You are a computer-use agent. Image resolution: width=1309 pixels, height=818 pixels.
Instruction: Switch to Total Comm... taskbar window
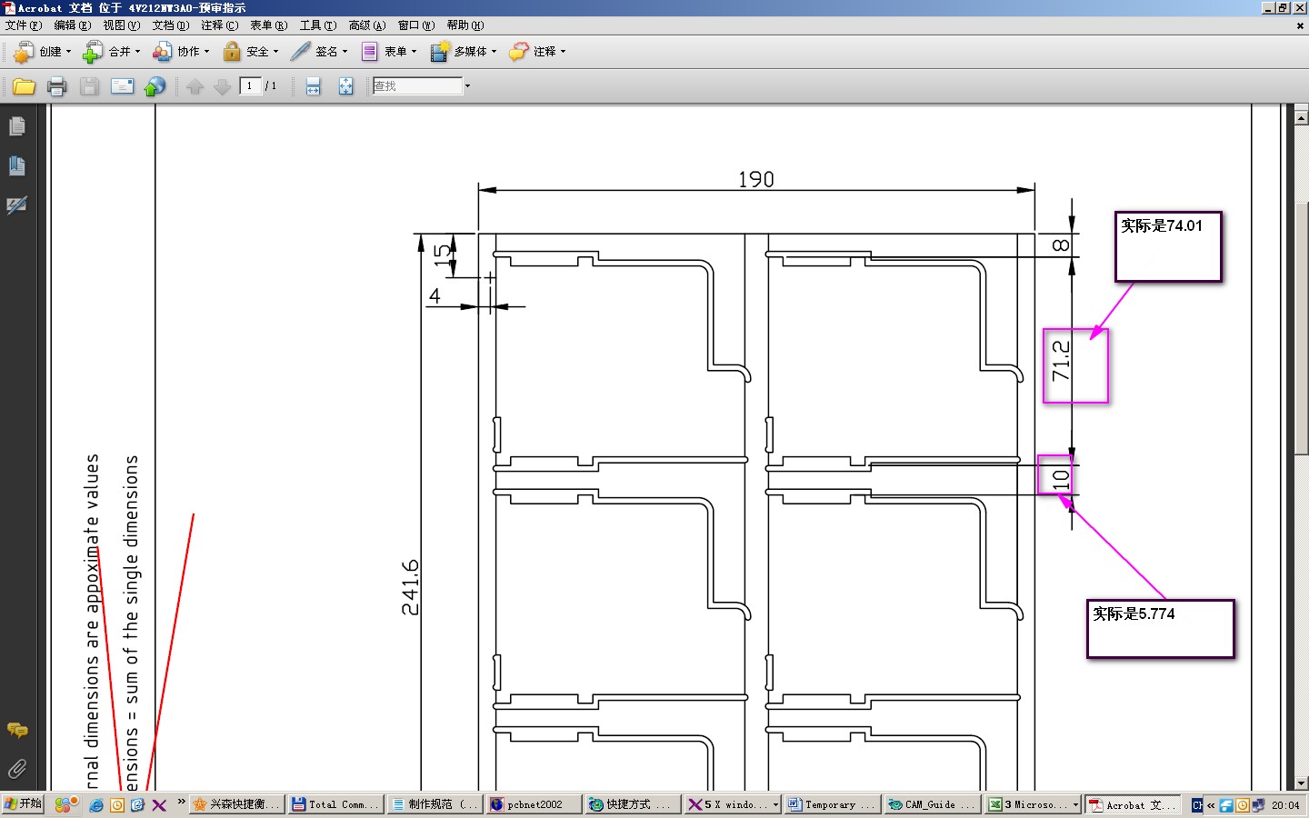(335, 804)
